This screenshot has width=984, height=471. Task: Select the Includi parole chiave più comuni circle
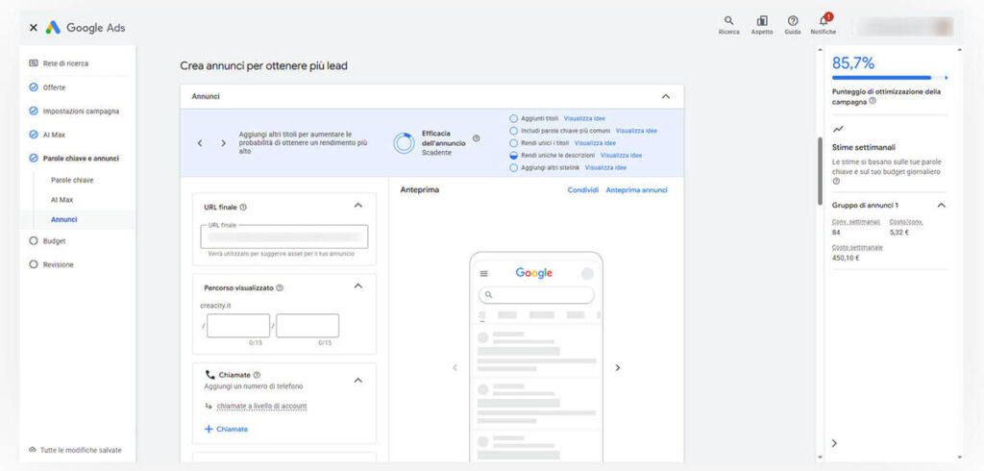[514, 131]
